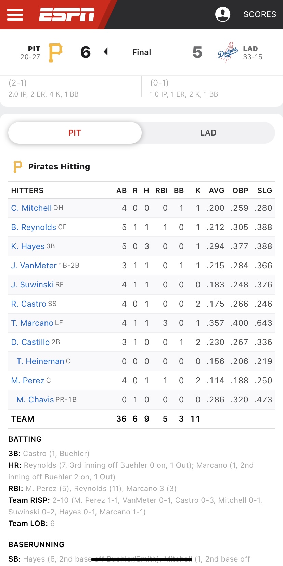Open C. Mitchell player page
283x566 pixels.
(31, 208)
